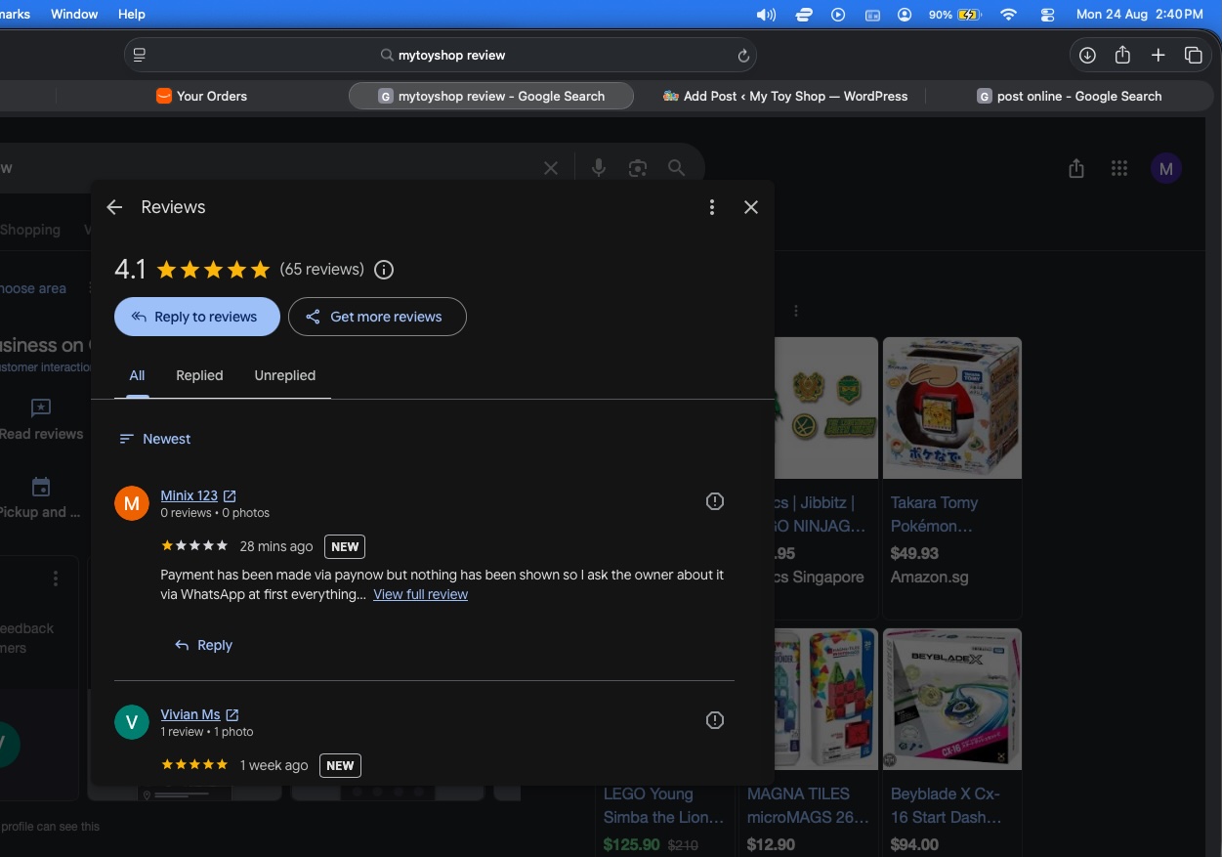Click the Read reviews shortcut behind the dialog
1222x857 pixels.
pos(41,420)
